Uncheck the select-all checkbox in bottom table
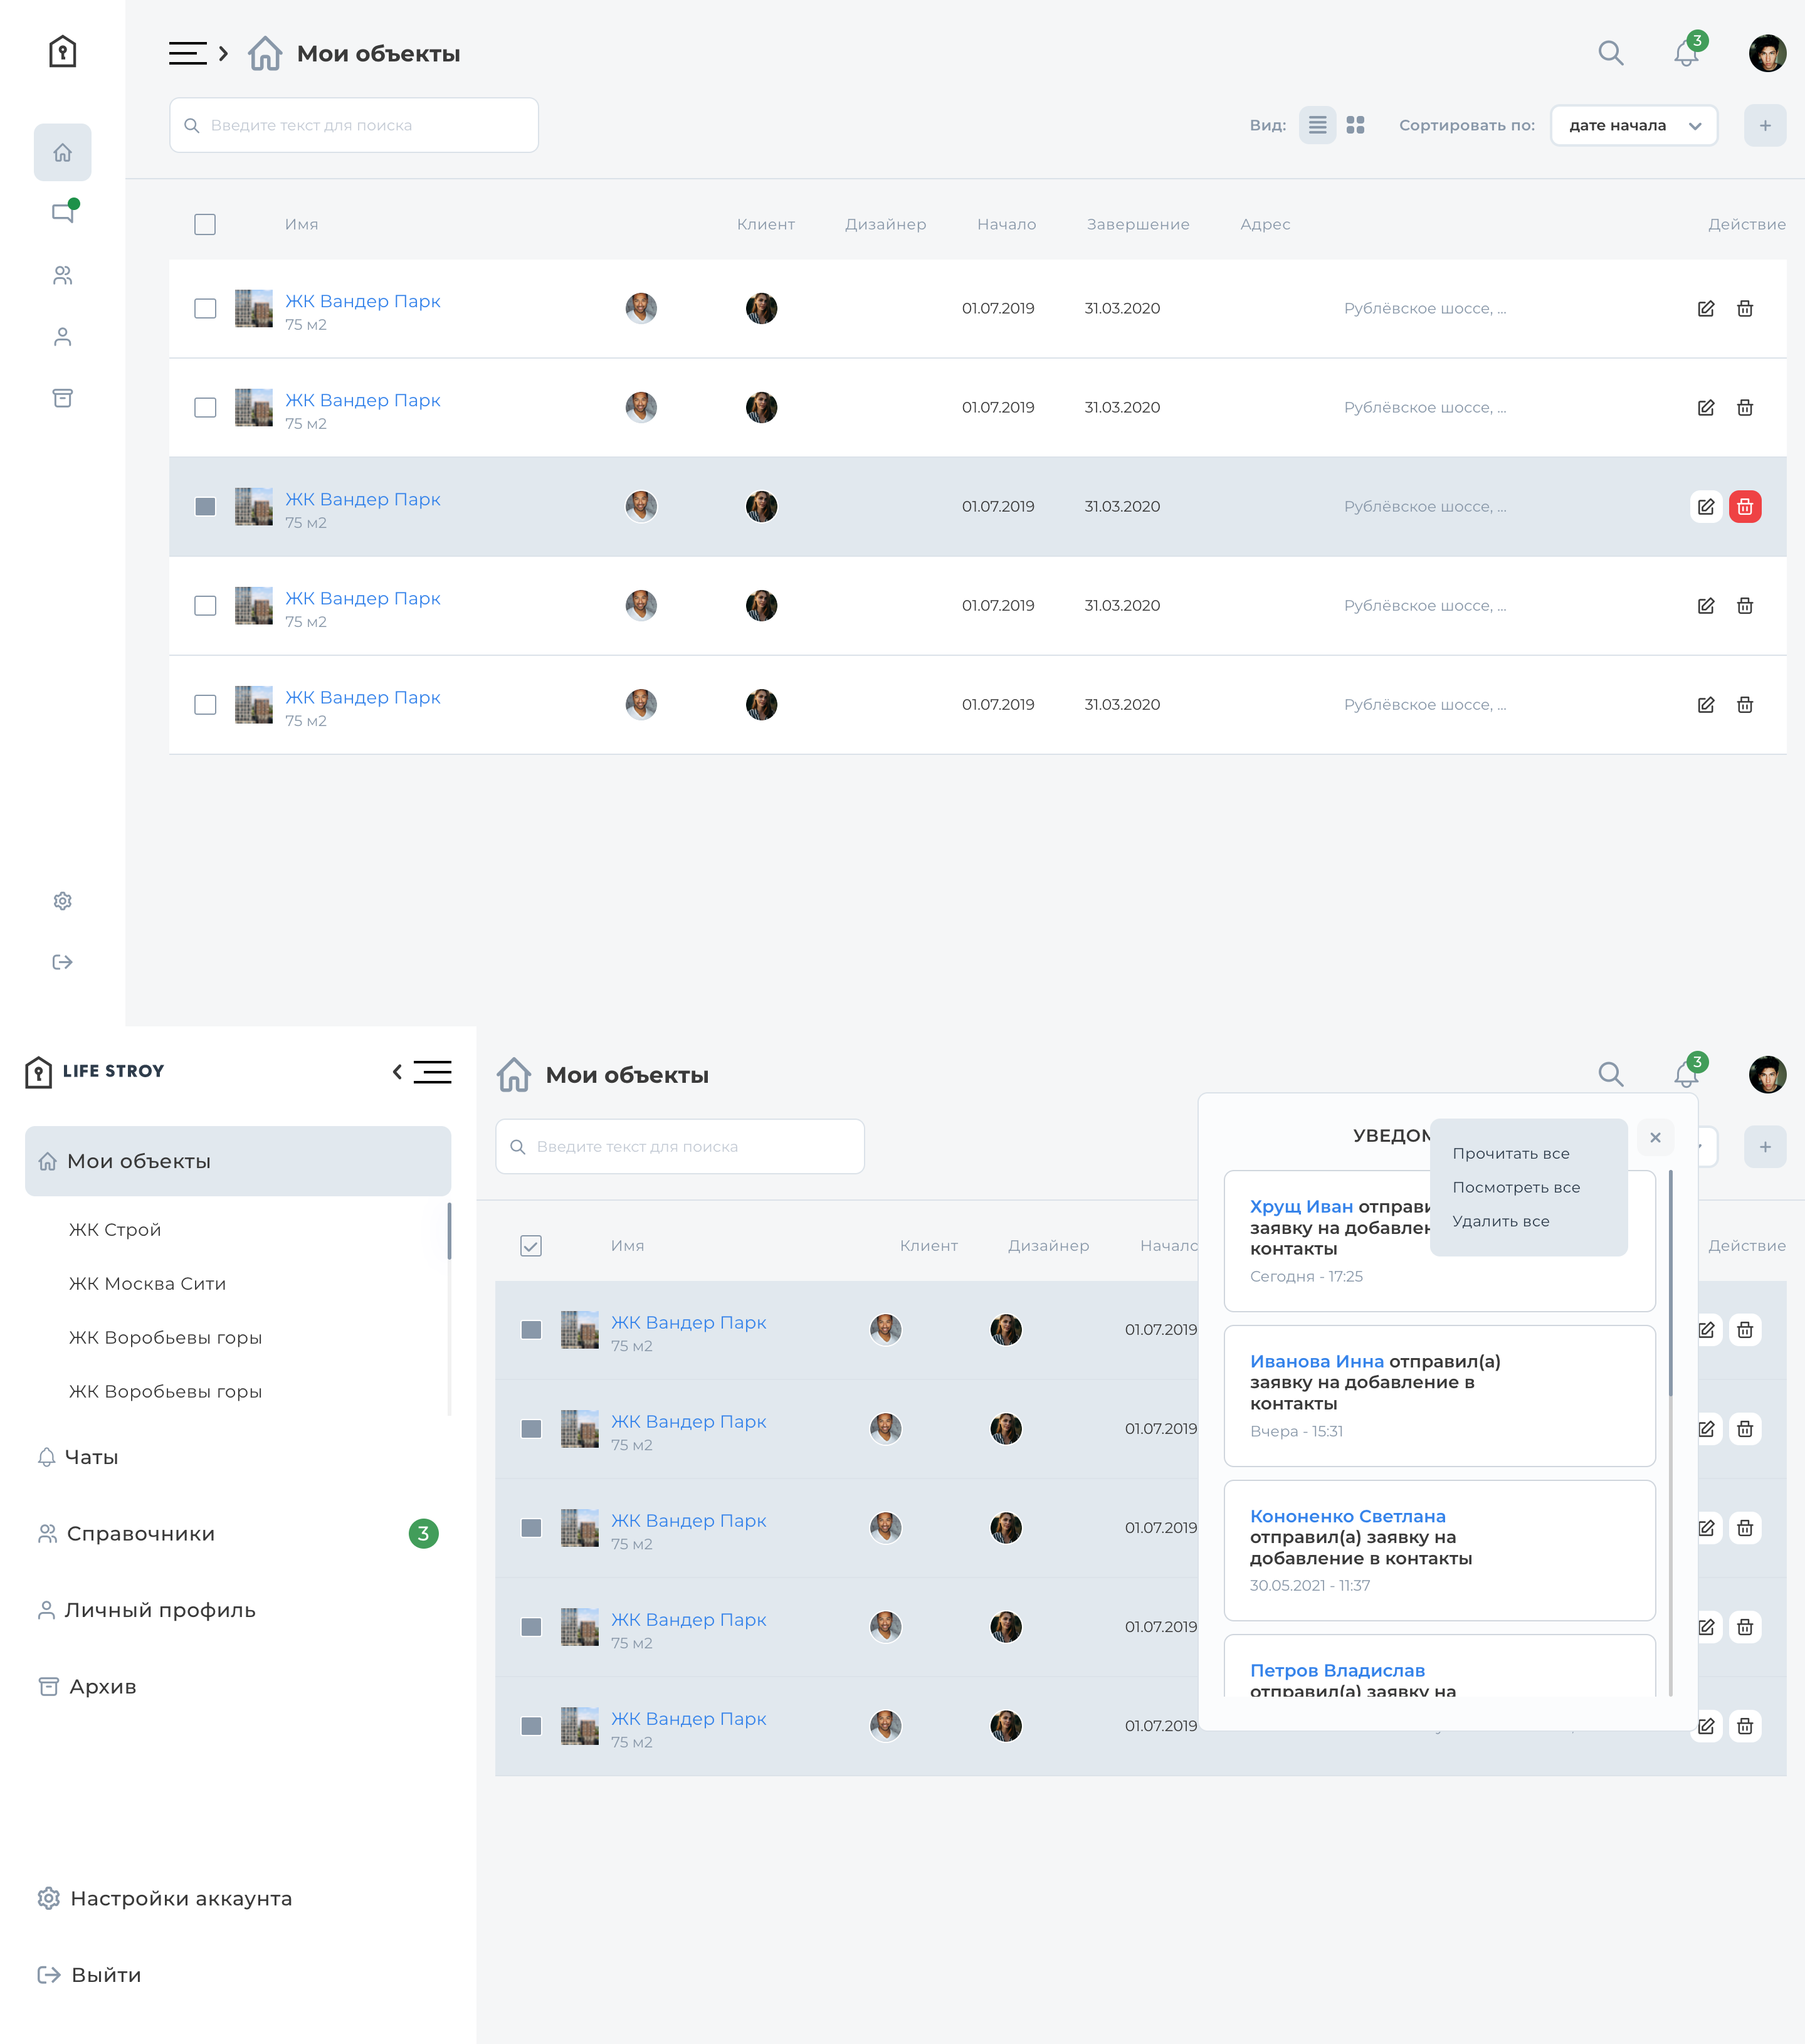Viewport: 1805px width, 2044px height. (x=531, y=1246)
